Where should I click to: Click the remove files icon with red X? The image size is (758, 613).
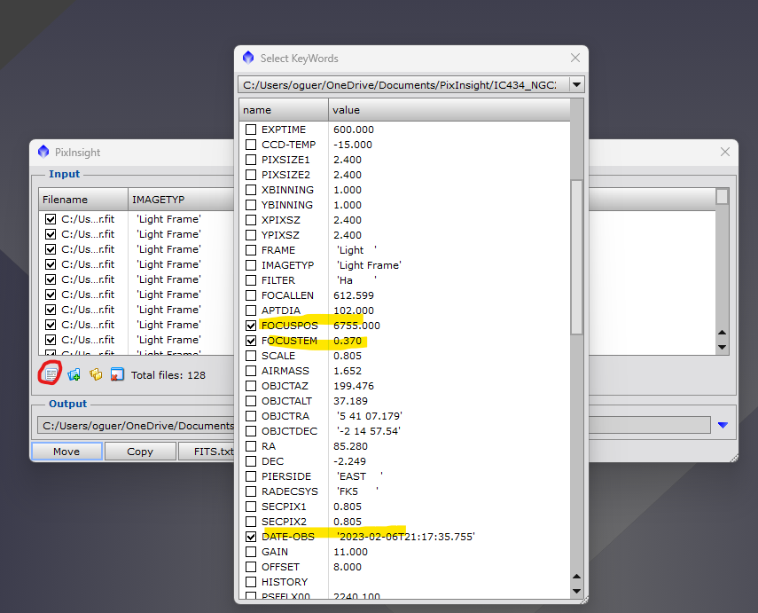click(x=117, y=374)
